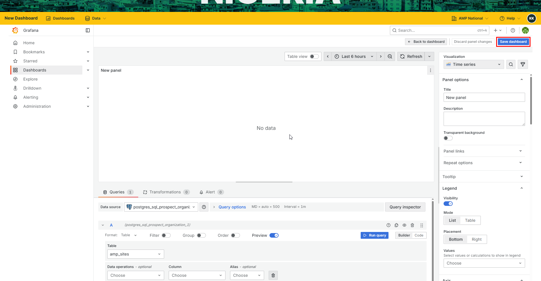
Task: Open the Last 6 hours time picker
Action: click(354, 56)
